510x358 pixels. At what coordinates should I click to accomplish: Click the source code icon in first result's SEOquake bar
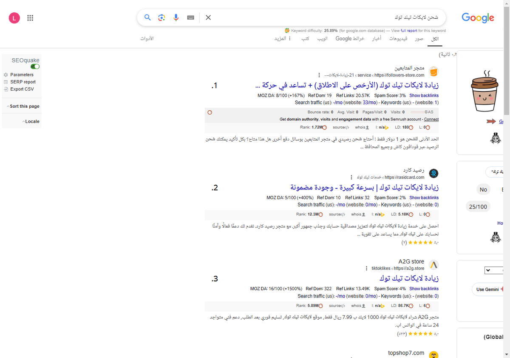[347, 127]
